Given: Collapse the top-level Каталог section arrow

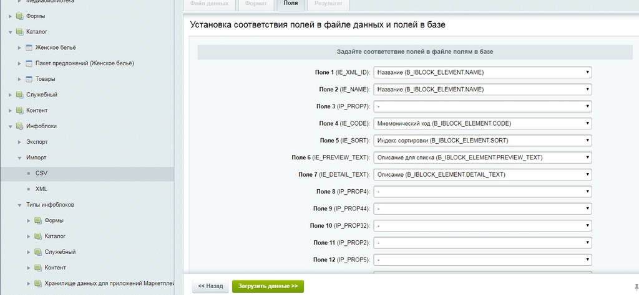Looking at the screenshot, I should [x=11, y=32].
